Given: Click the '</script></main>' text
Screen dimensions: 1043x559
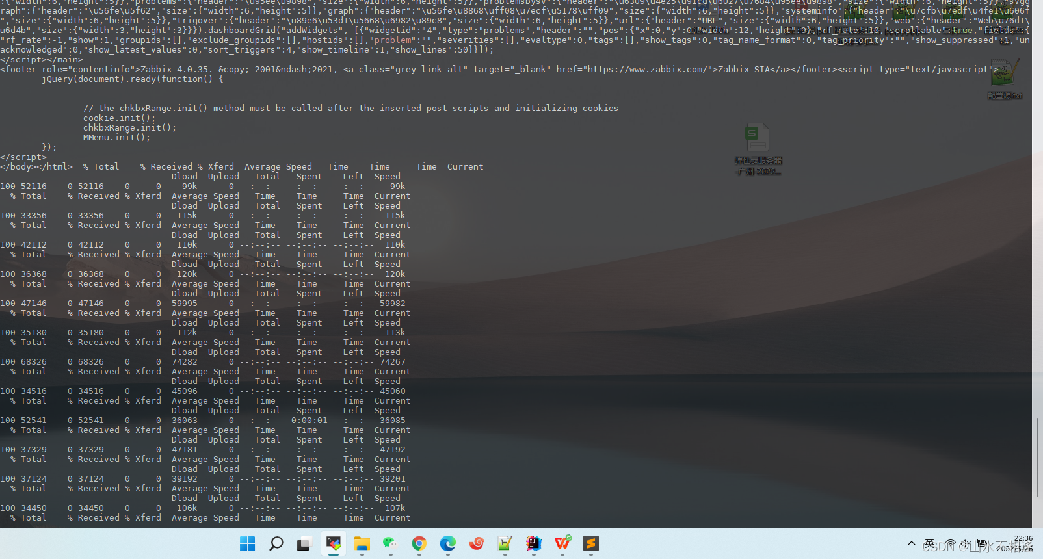Looking at the screenshot, I should [x=42, y=59].
